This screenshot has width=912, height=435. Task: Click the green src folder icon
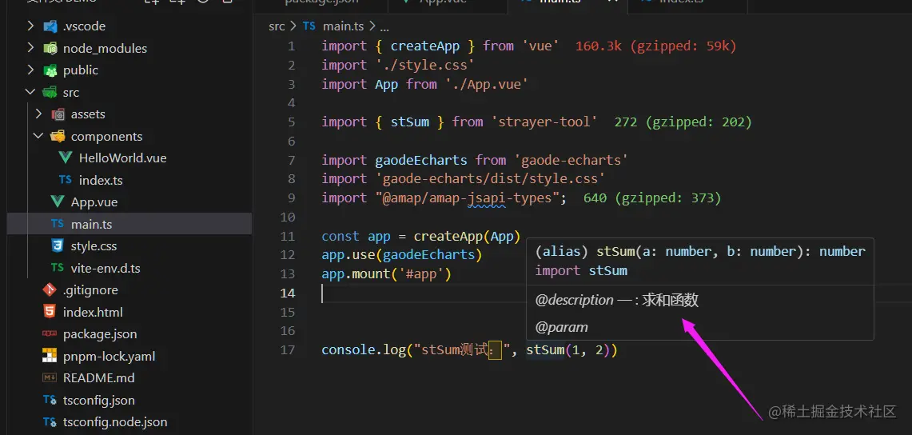tap(50, 93)
